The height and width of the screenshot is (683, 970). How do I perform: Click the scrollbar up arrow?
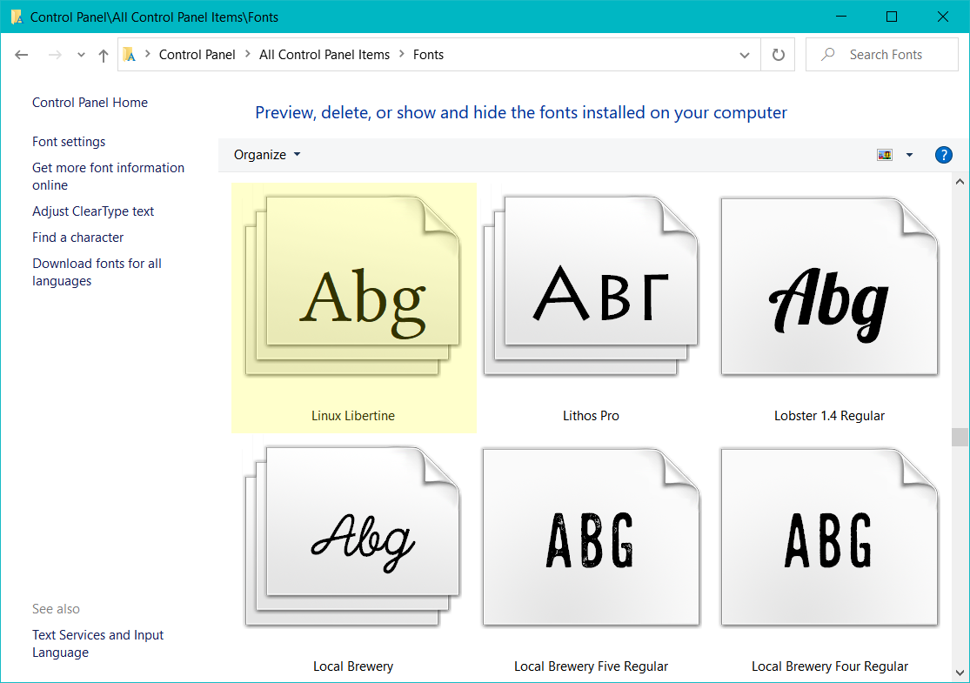[x=960, y=182]
